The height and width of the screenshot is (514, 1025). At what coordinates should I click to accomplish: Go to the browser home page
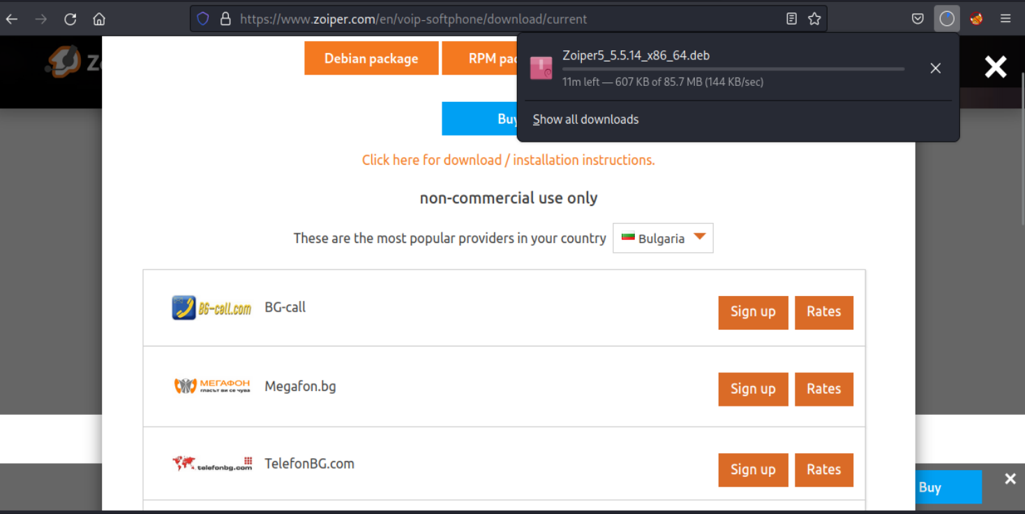point(99,19)
